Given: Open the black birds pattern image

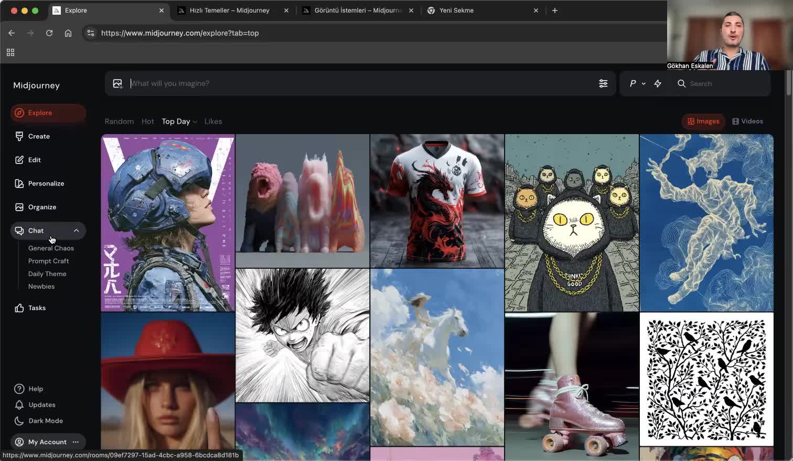Looking at the screenshot, I should click(706, 379).
